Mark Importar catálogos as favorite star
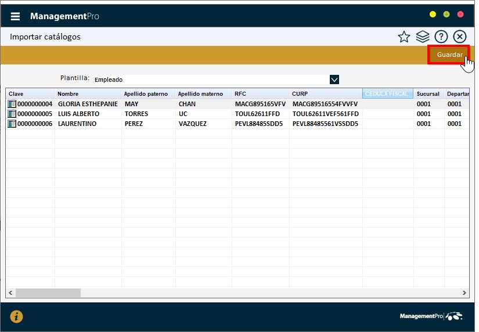The width and height of the screenshot is (479, 332). click(x=404, y=37)
